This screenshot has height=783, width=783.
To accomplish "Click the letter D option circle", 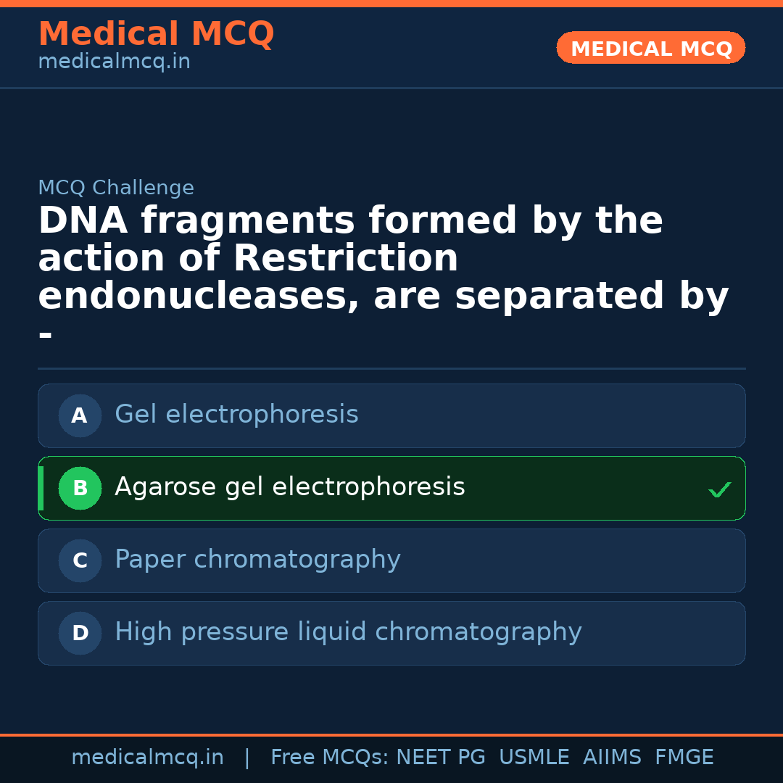I will (80, 634).
